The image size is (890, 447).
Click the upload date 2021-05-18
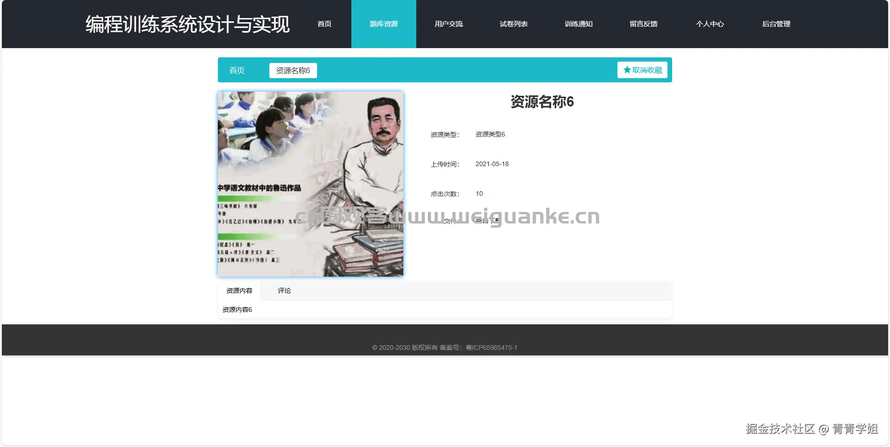pos(492,164)
